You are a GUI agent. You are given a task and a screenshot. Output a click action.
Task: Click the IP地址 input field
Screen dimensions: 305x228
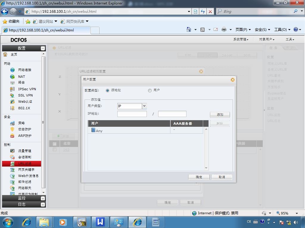132,114
